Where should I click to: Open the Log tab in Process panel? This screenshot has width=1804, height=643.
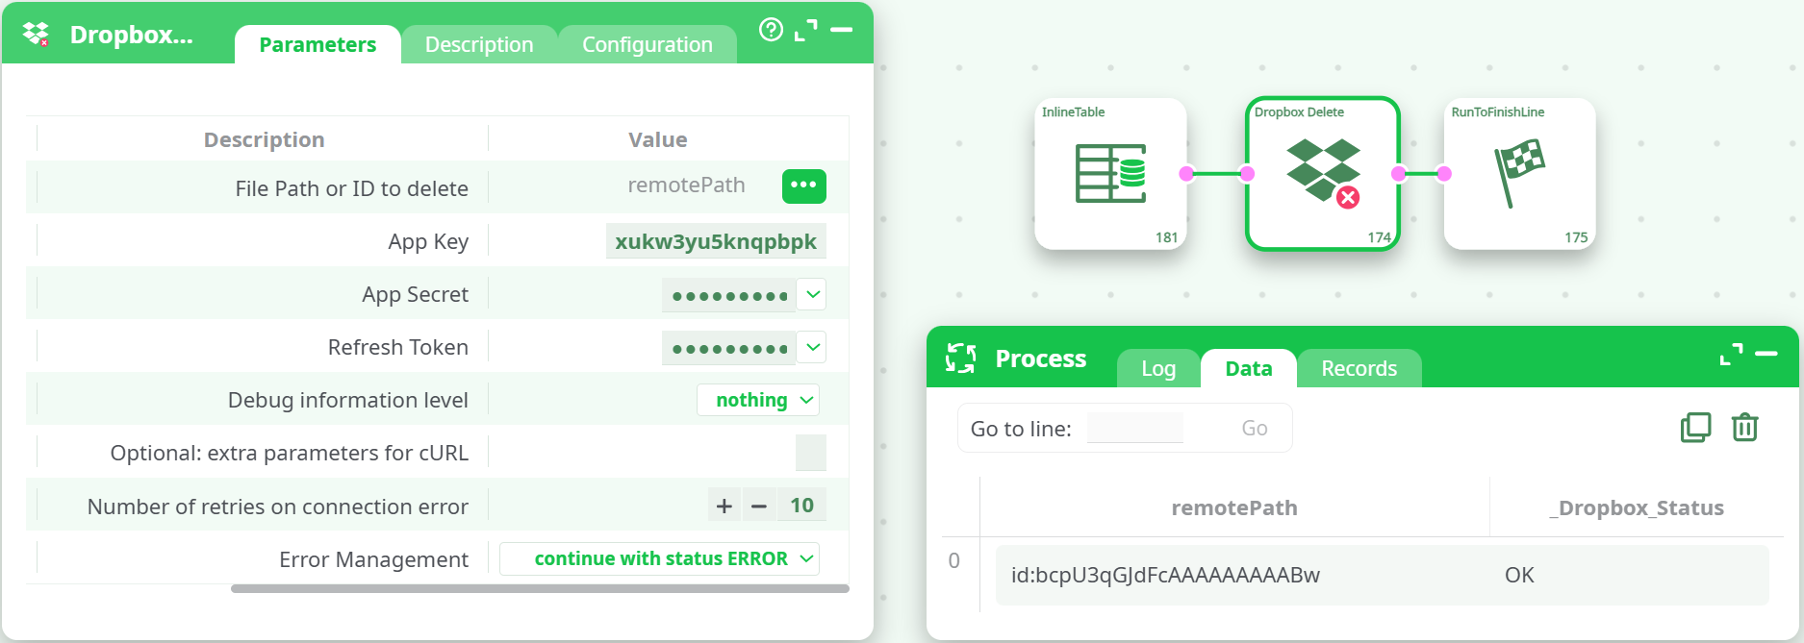pyautogui.click(x=1158, y=369)
